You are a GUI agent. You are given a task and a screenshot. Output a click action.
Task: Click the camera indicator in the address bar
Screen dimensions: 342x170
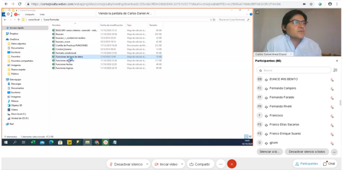(304, 4)
